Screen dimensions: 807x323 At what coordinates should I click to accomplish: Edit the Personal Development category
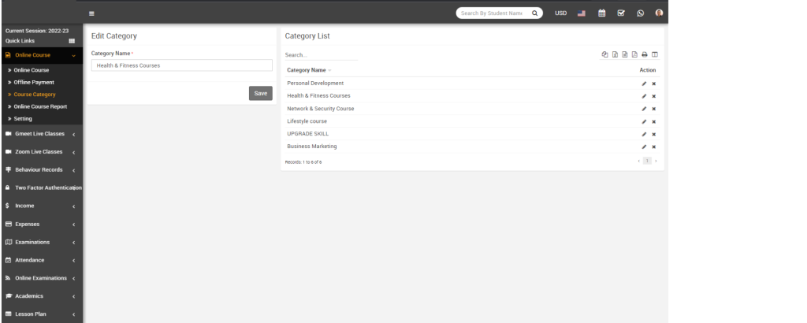pos(644,84)
